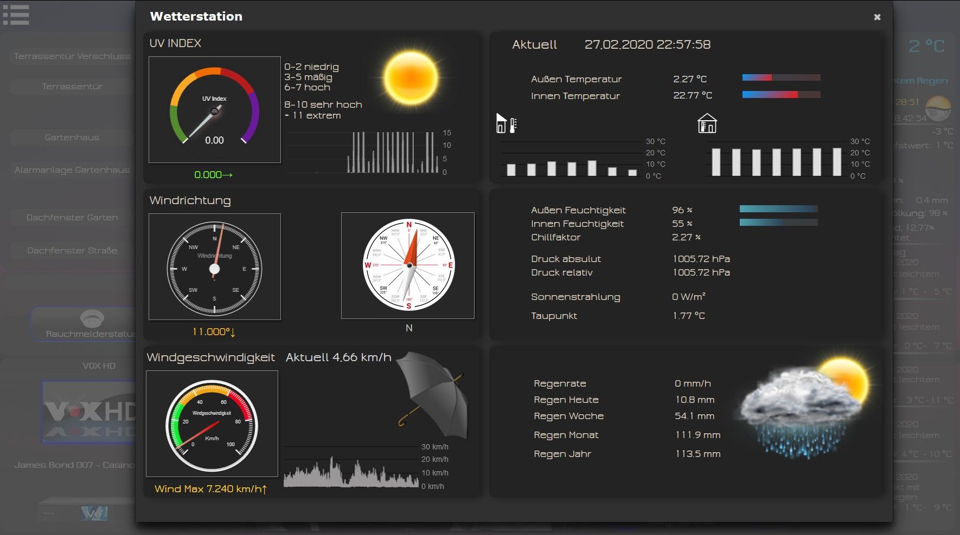Click the Druck absulut 1005.72 hPa value
Image resolution: width=960 pixels, height=535 pixels.
[x=701, y=259]
